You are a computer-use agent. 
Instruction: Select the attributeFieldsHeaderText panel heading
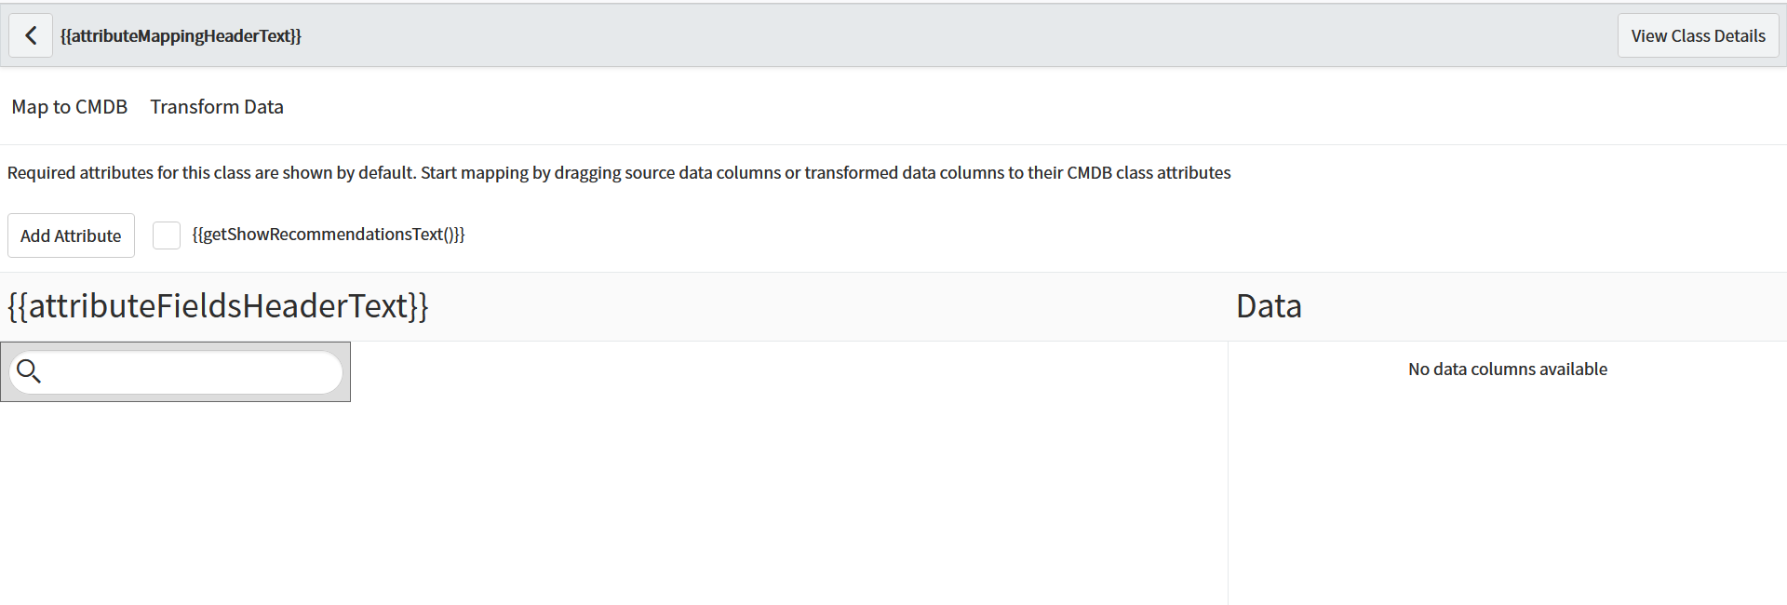pyautogui.click(x=217, y=305)
